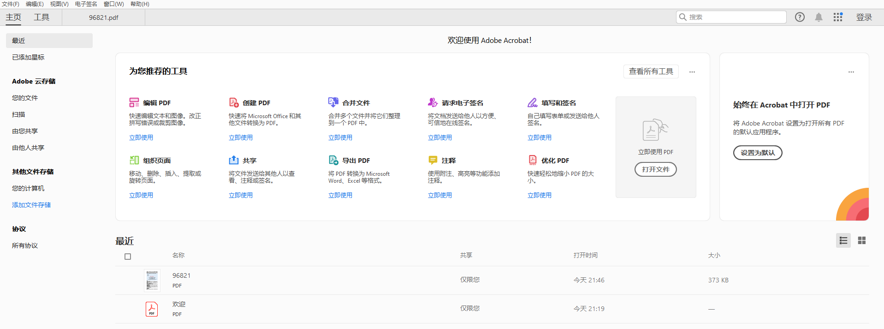The image size is (884, 329).
Task: Open the 视图(V) menu
Action: [x=59, y=4]
